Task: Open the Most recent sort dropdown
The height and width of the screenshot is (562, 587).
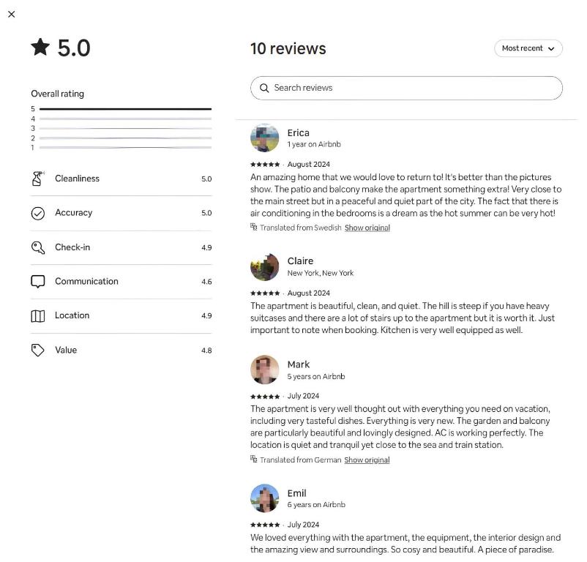Action: (x=528, y=48)
